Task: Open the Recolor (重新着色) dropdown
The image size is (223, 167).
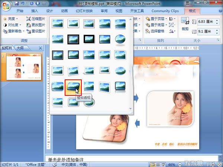Action: click(x=14, y=31)
